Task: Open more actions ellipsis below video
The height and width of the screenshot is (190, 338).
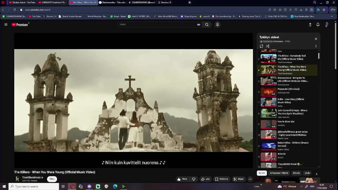Action: coord(250,179)
